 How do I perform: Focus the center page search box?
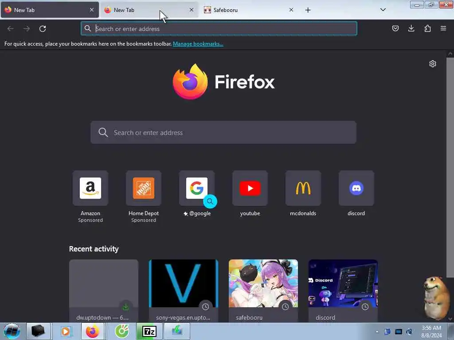[x=223, y=132]
